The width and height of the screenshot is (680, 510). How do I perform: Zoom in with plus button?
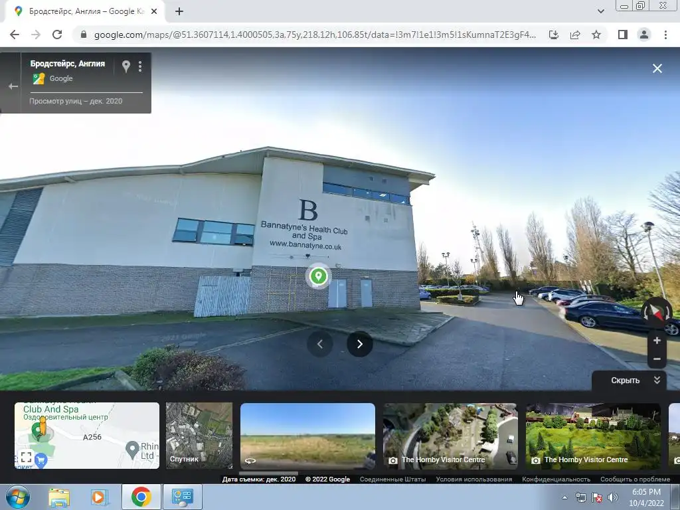(x=657, y=341)
